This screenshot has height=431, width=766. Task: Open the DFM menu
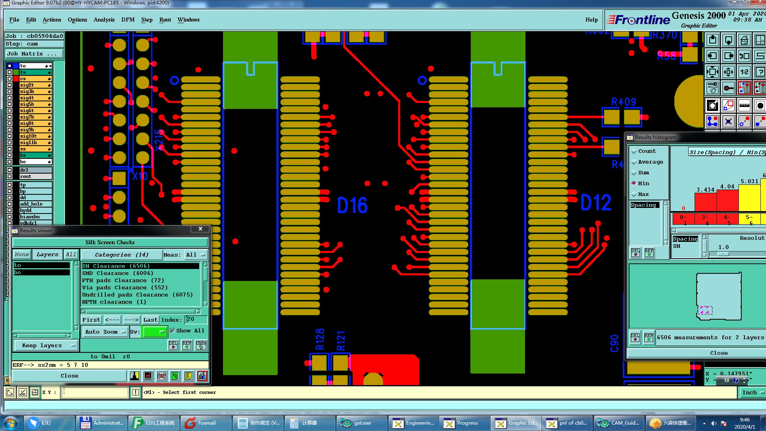tap(128, 20)
